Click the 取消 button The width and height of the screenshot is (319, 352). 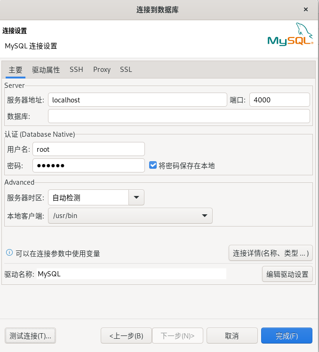tap(232, 336)
